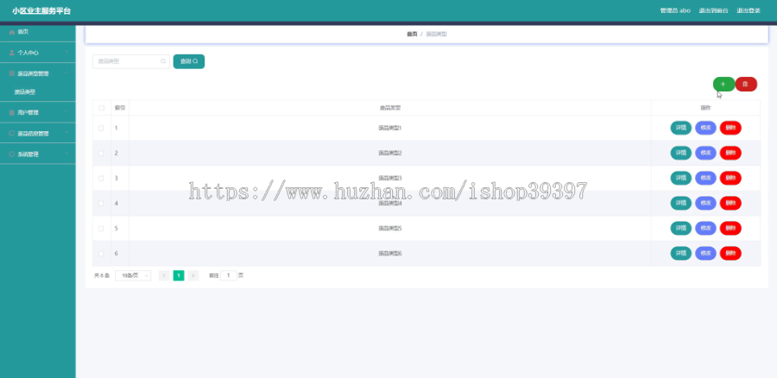777x378 pixels.
Task: Click the green plus add button
Action: 723,85
